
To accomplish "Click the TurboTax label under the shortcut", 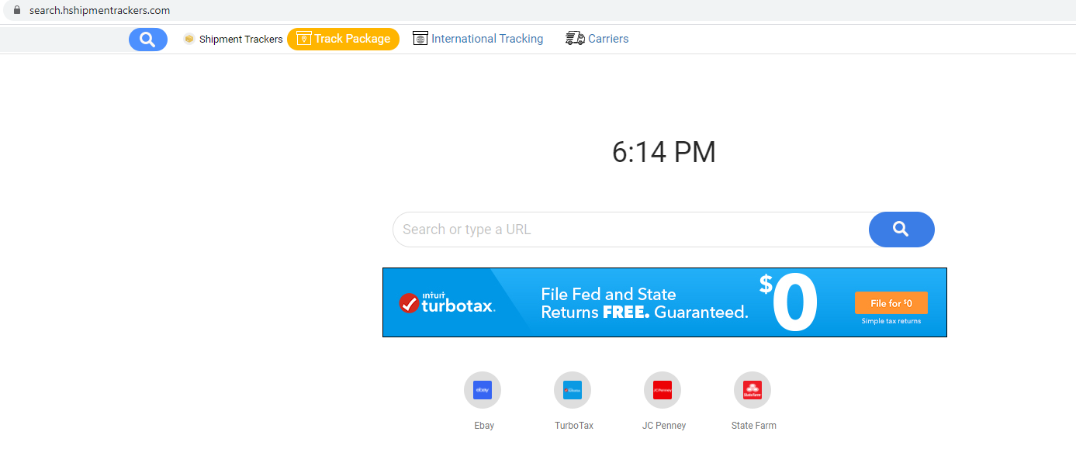I will tap(574, 426).
